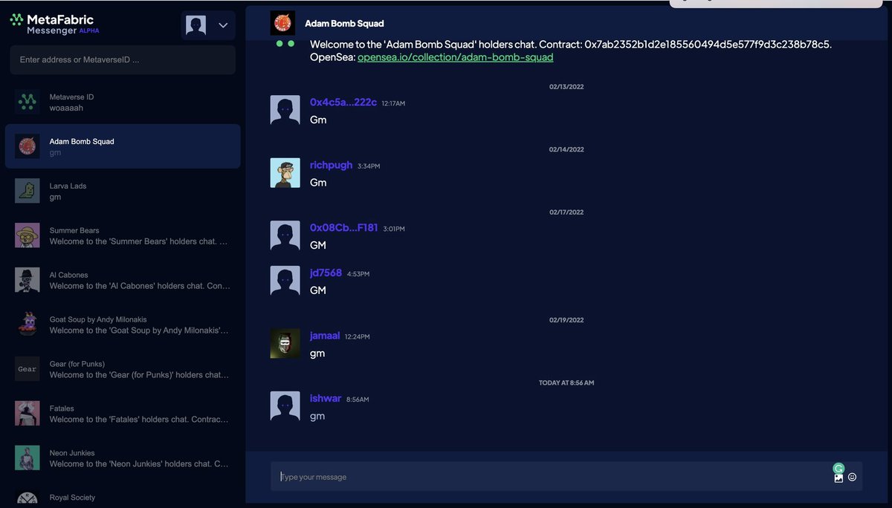
Task: Open Goat Soup by Andy Milonakis chat
Action: pos(123,325)
